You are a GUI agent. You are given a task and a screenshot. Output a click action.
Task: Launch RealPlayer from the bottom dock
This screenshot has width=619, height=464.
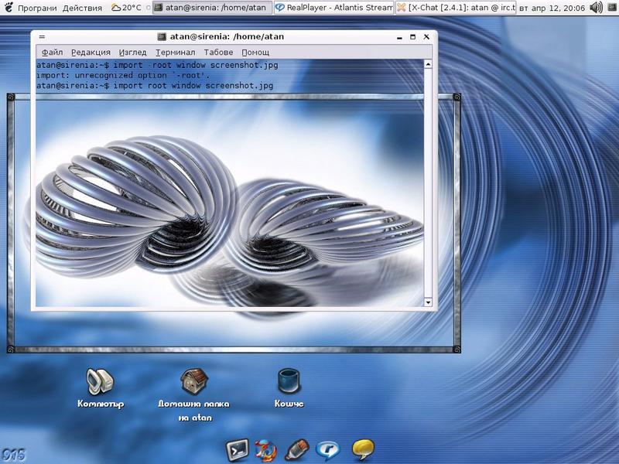click(329, 449)
